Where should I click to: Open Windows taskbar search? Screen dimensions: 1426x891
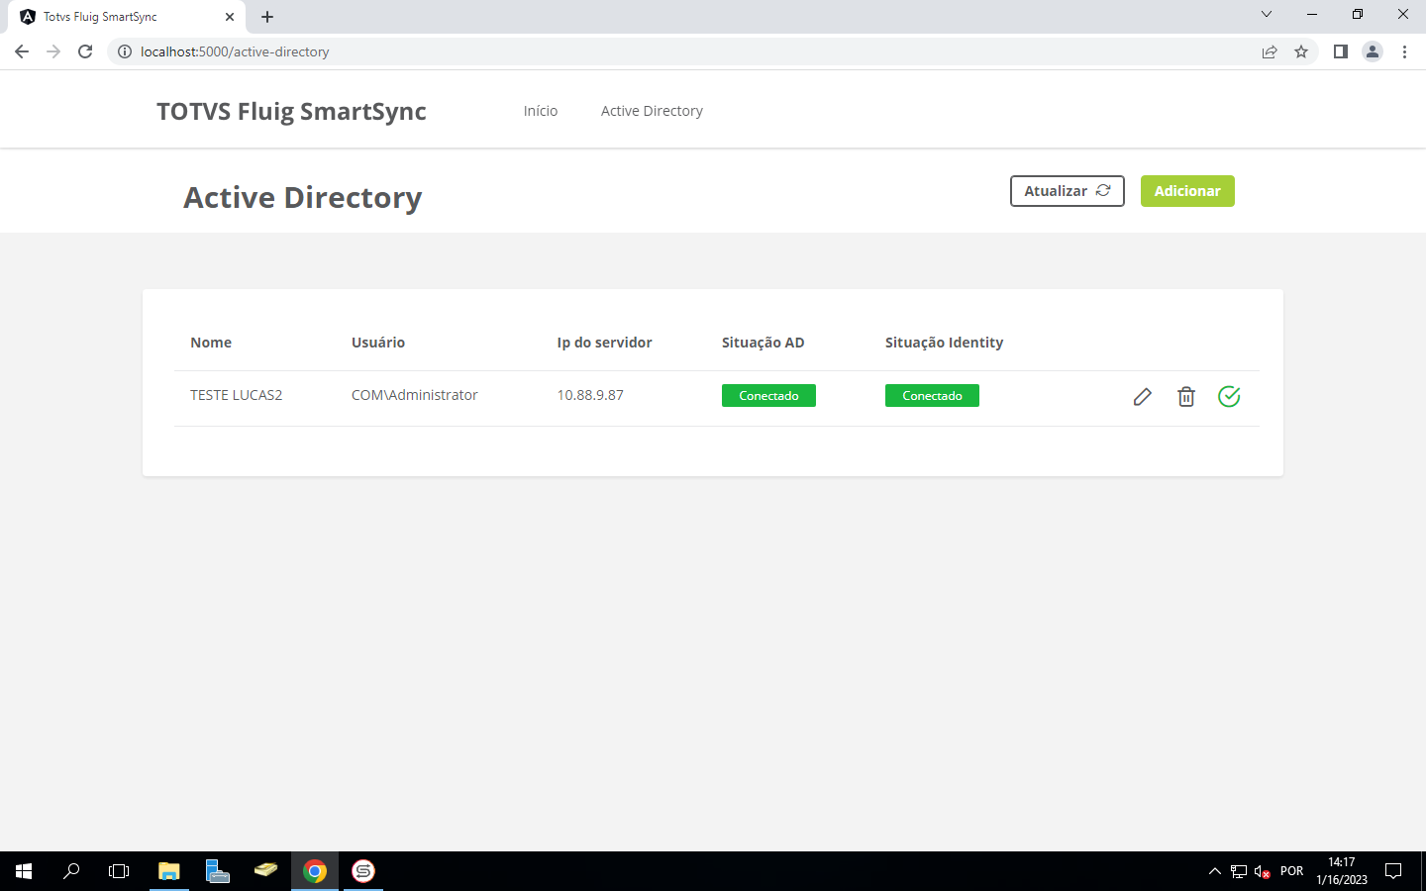(x=71, y=871)
